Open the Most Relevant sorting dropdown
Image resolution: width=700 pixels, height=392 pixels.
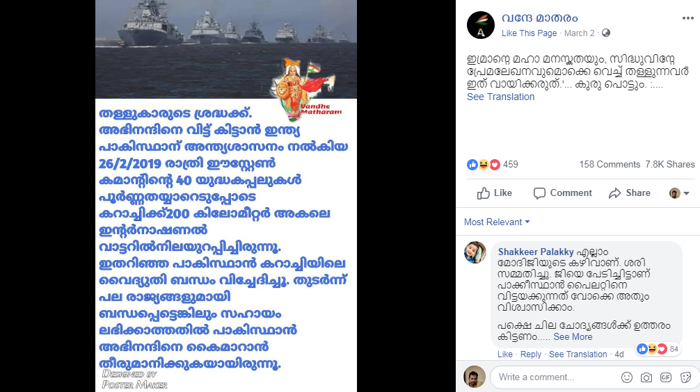tap(497, 222)
